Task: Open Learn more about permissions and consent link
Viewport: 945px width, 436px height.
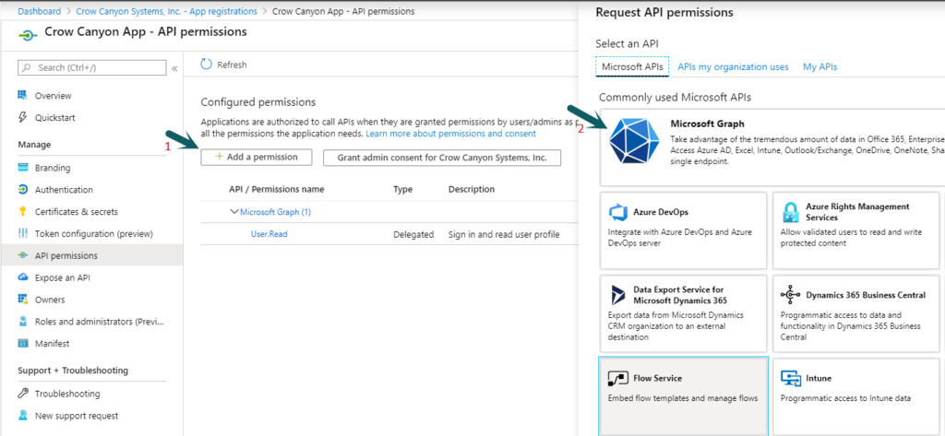Action: click(x=450, y=133)
